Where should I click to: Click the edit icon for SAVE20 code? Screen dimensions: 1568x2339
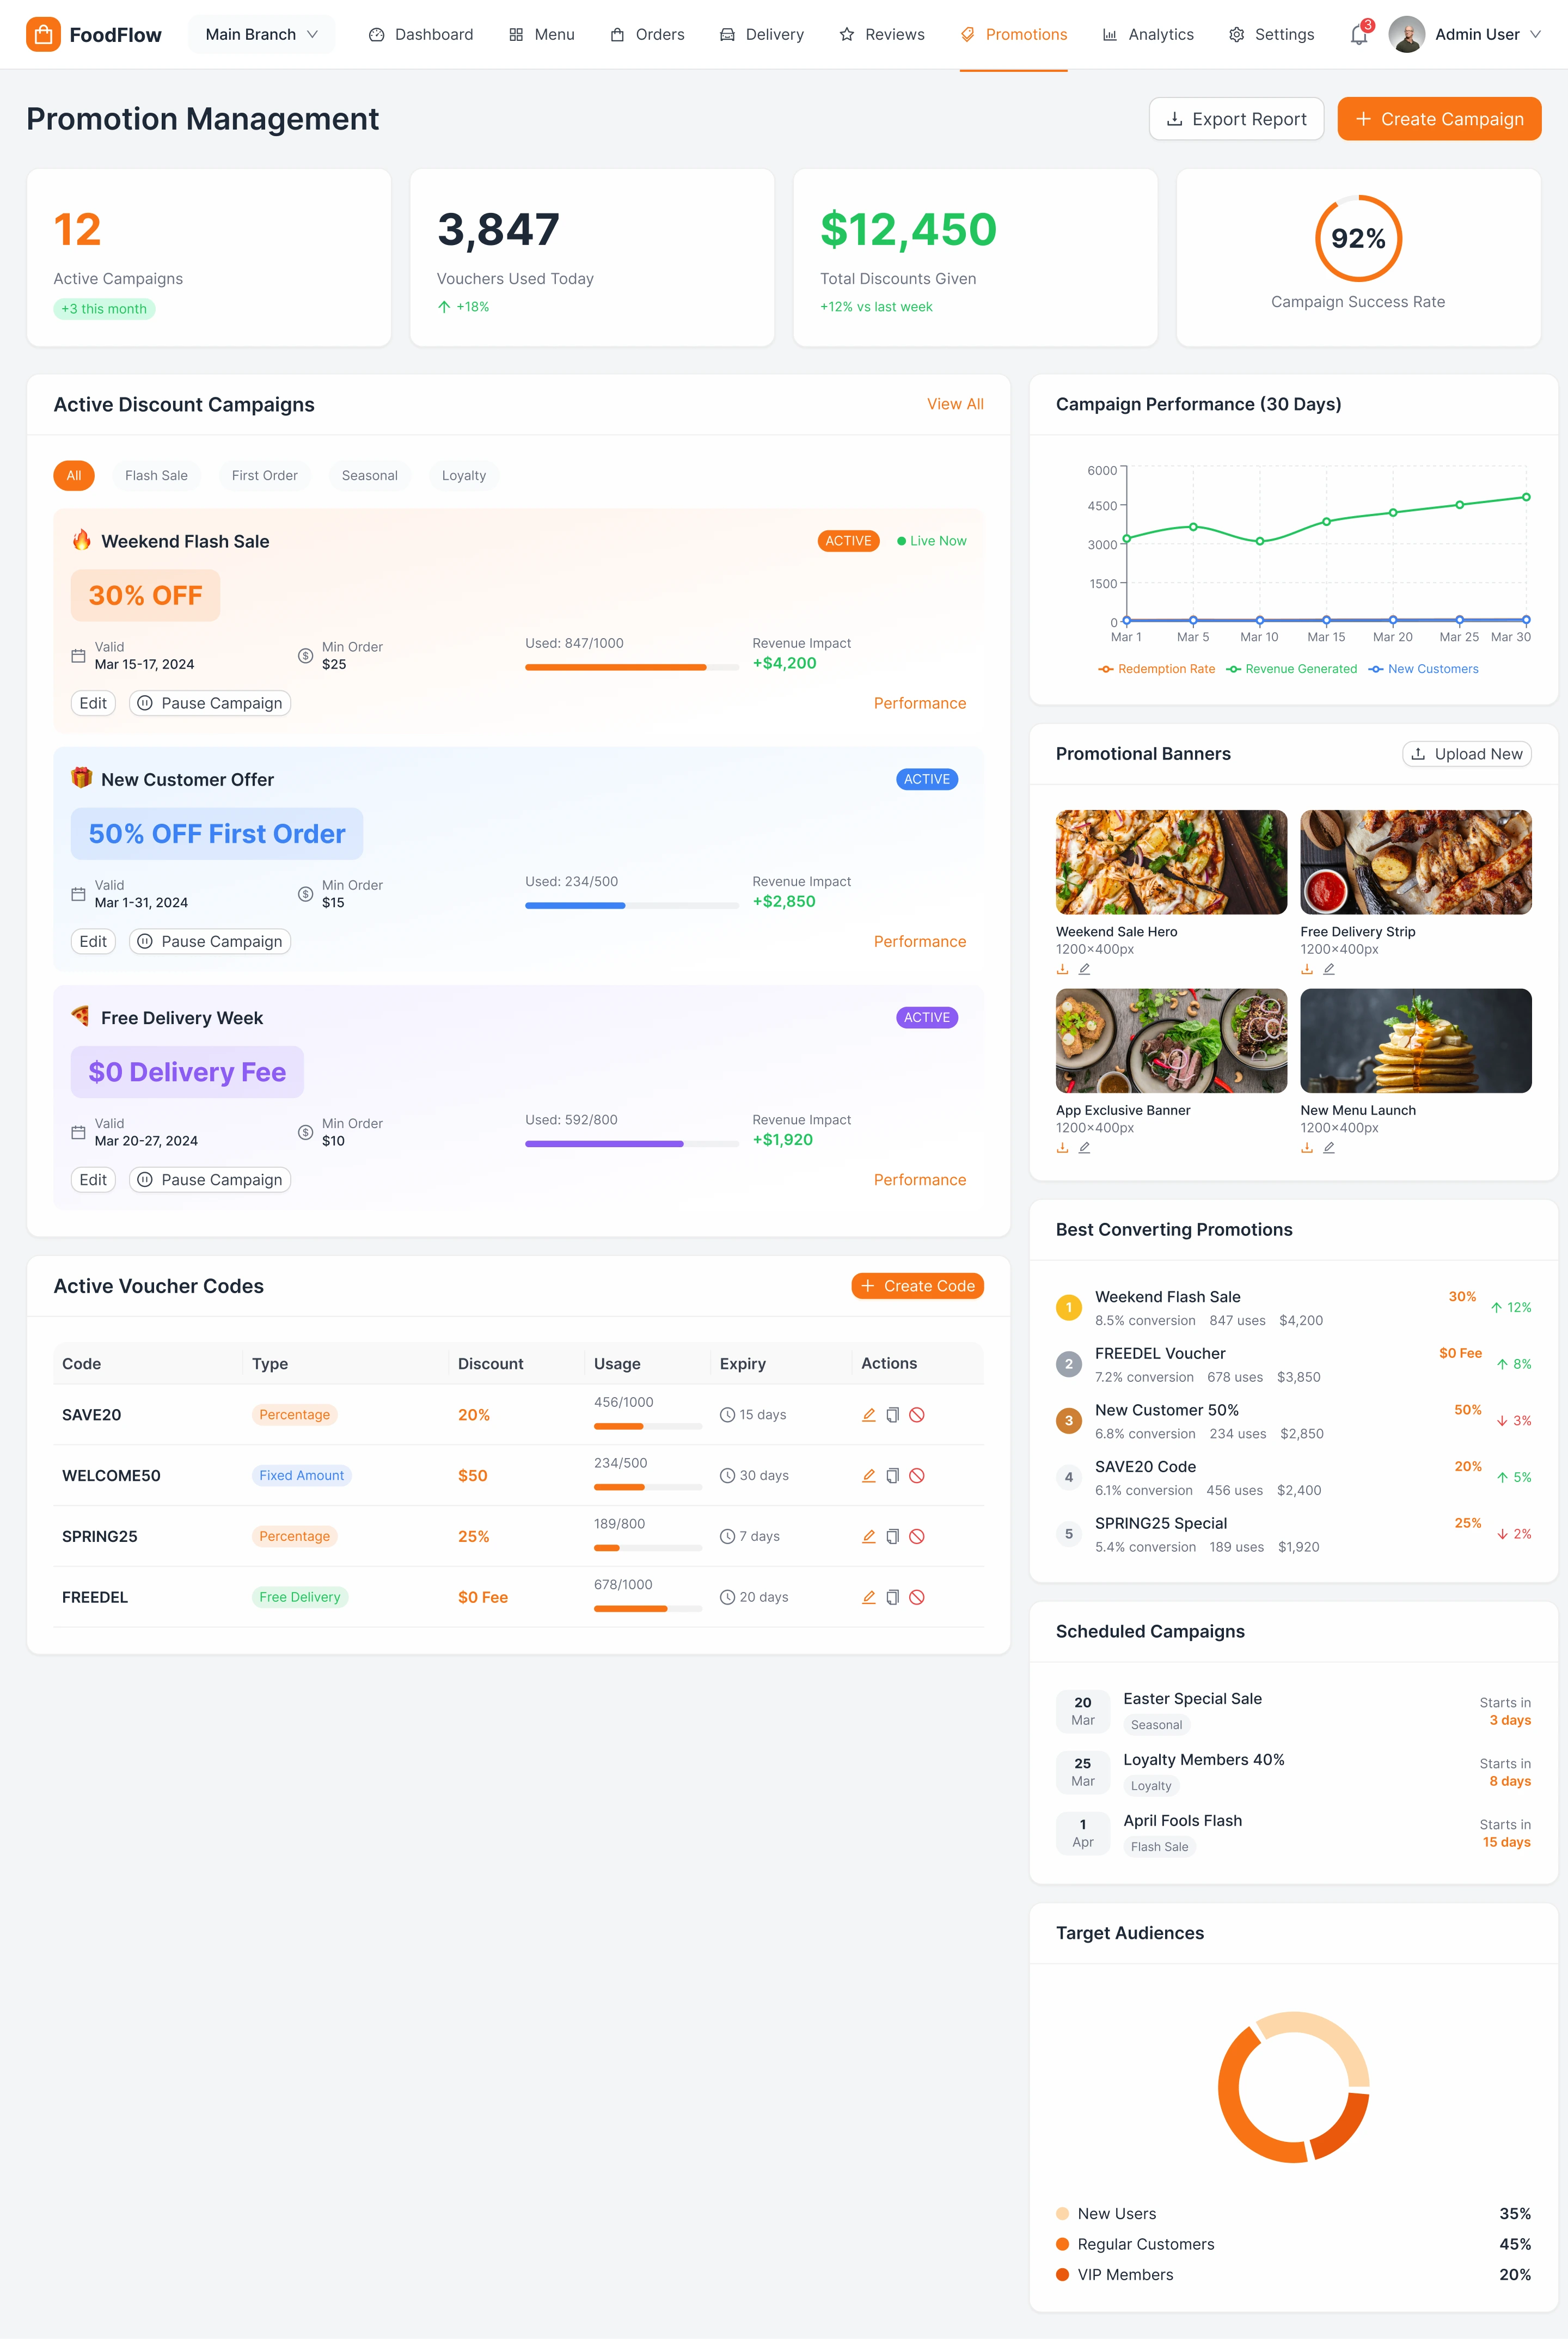click(868, 1414)
